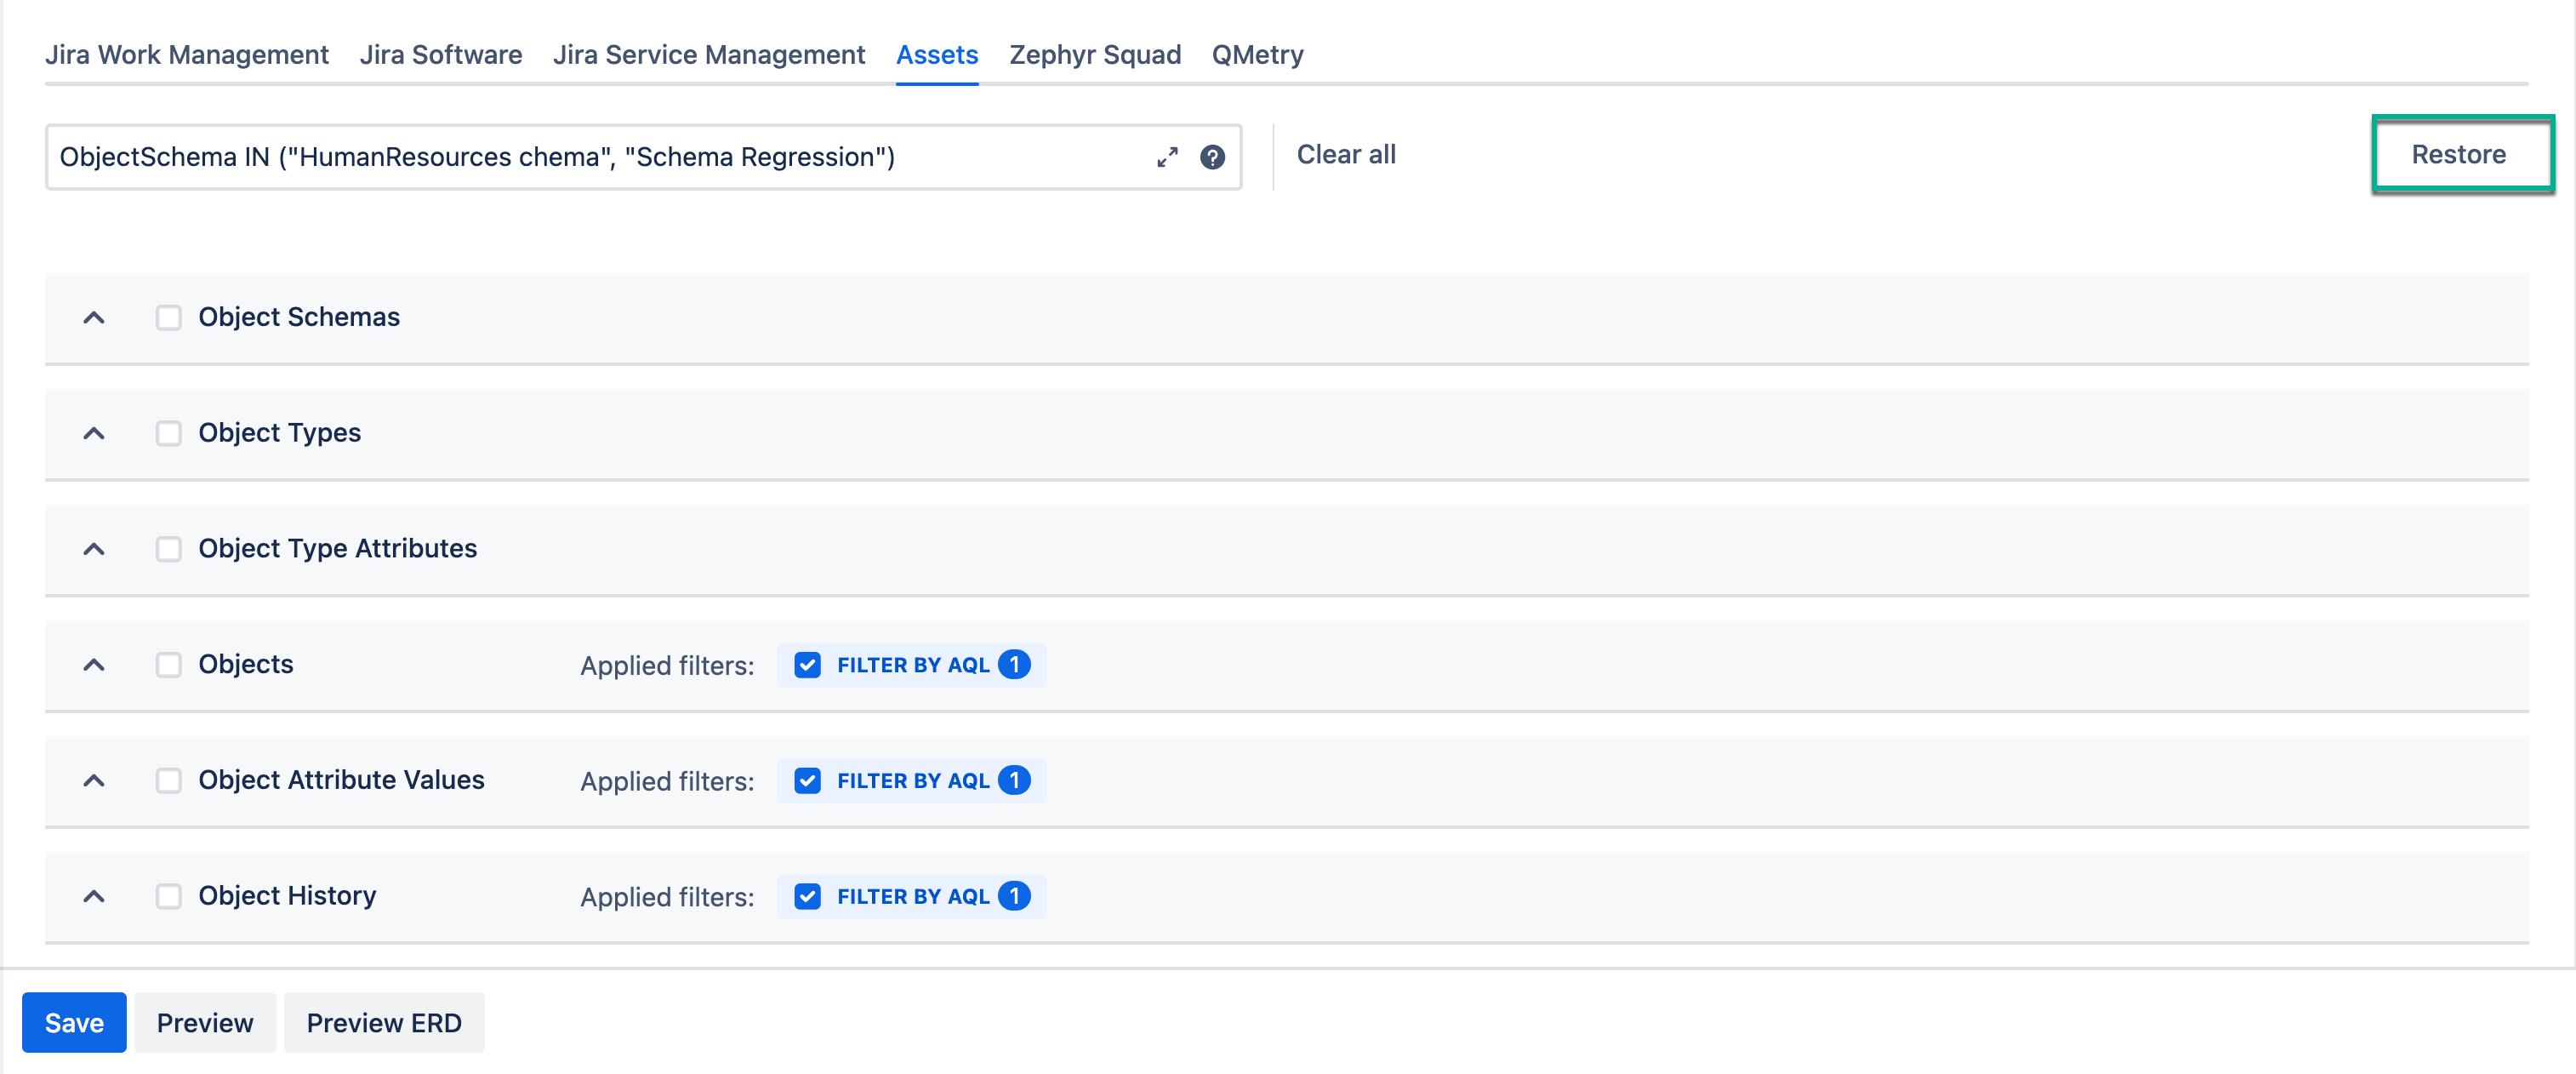Disable Filter by AQL for Object History
The height and width of the screenshot is (1074, 2576).
click(x=807, y=896)
